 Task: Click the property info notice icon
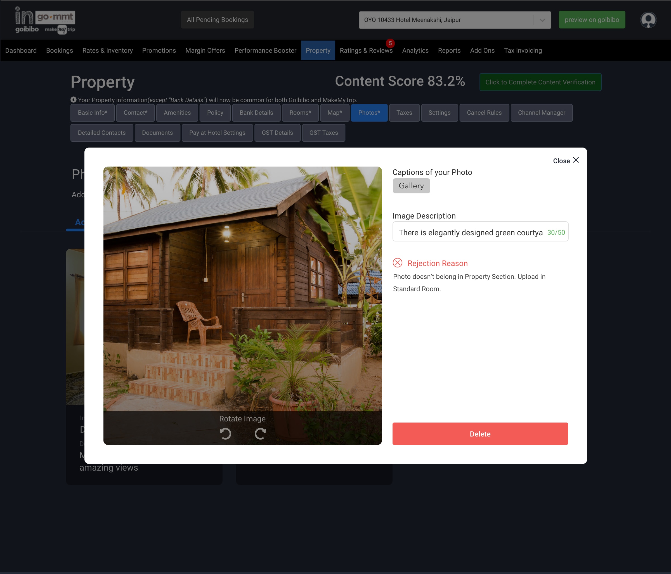click(x=74, y=100)
